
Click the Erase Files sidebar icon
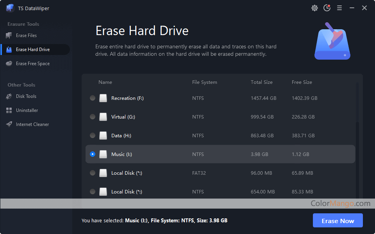point(9,35)
